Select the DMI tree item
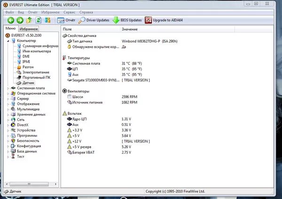282x199 pixels. coord(26,56)
